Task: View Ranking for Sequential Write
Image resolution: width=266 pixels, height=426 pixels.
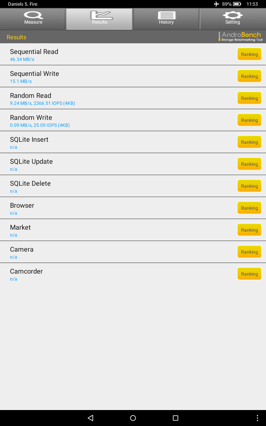Action: click(249, 76)
